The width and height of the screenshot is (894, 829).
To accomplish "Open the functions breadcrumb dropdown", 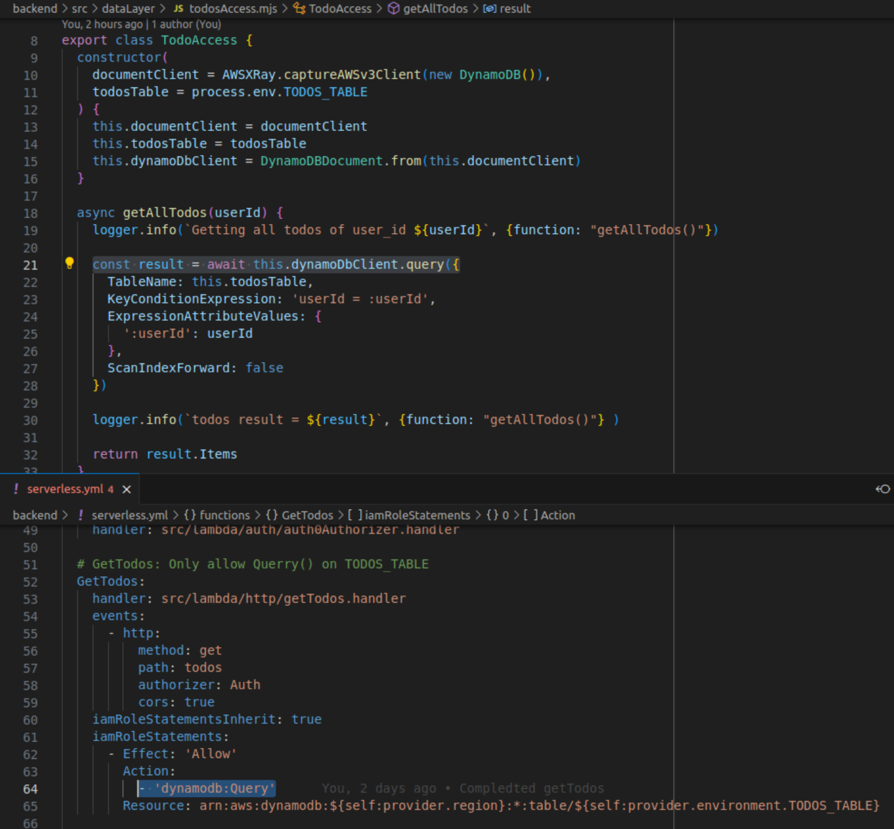I will coord(225,515).
